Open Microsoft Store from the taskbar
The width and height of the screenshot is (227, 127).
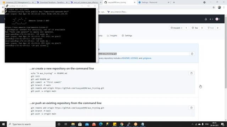80,124
